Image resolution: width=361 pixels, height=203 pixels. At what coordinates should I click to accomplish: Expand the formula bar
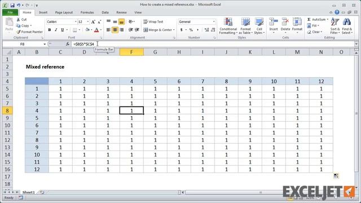tap(356, 44)
